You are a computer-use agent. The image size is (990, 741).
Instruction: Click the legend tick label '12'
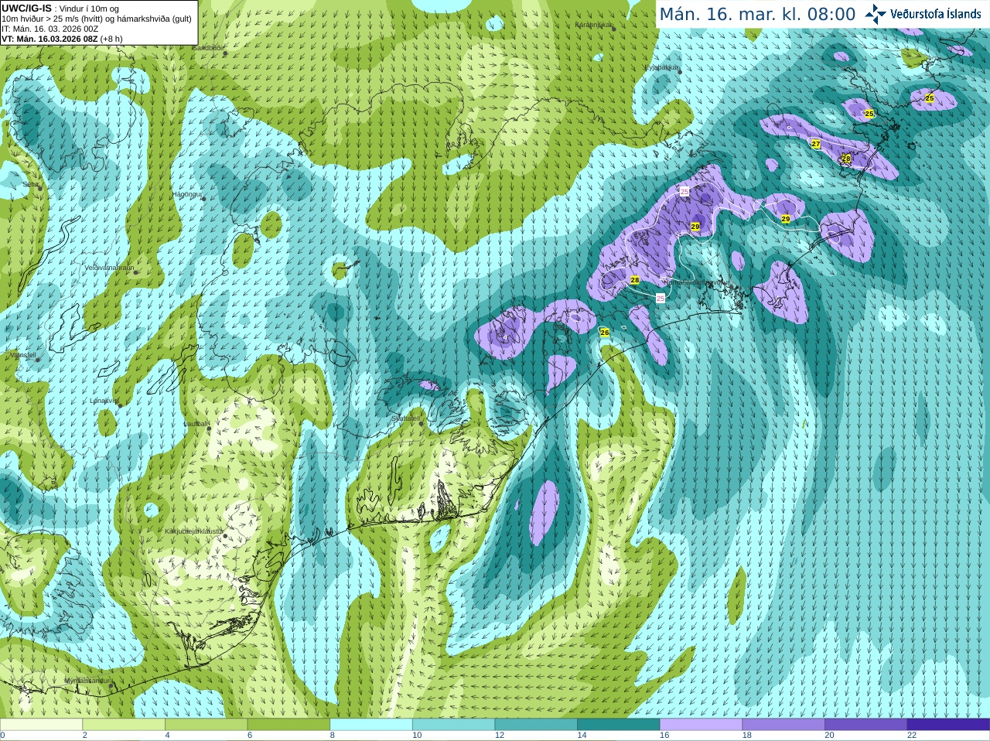click(x=500, y=736)
